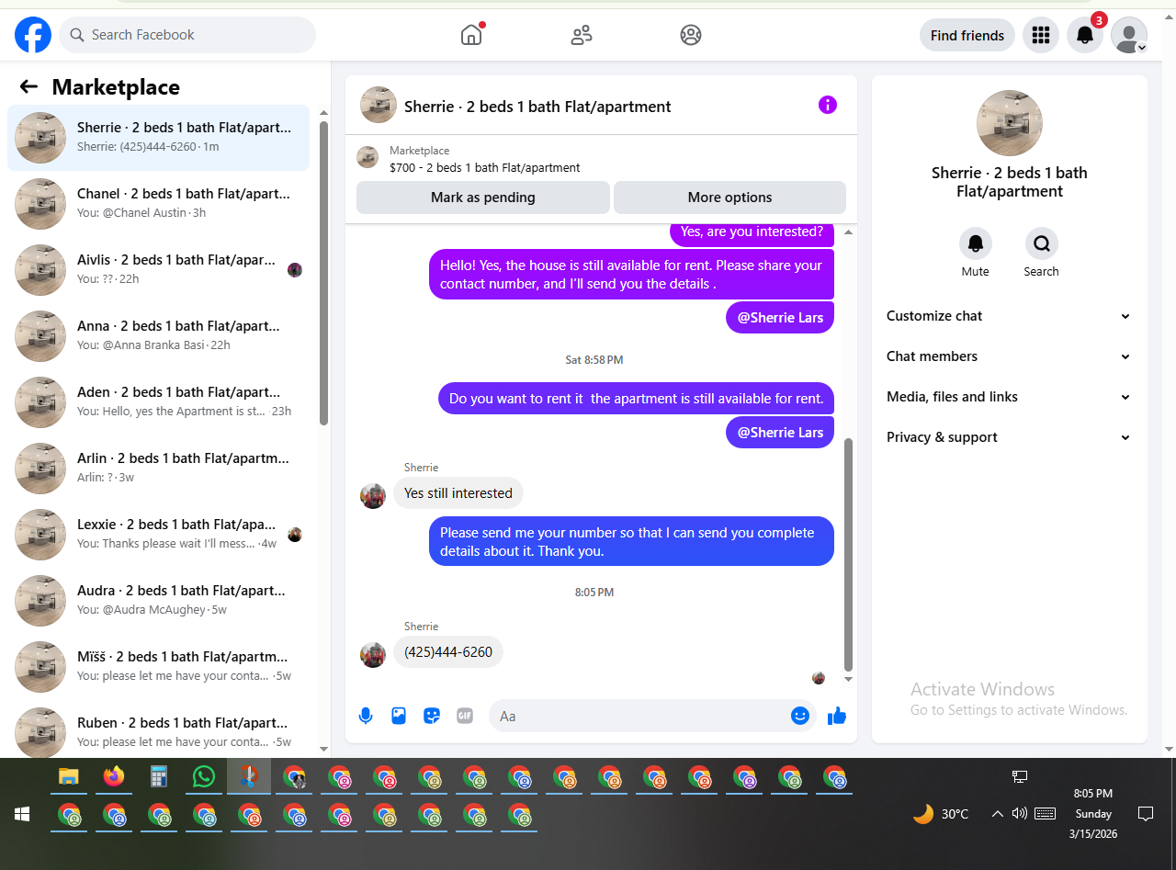Open the taskbar clock showing 8:05 PM
Viewport: 1176px width, 870px height.
click(x=1091, y=814)
